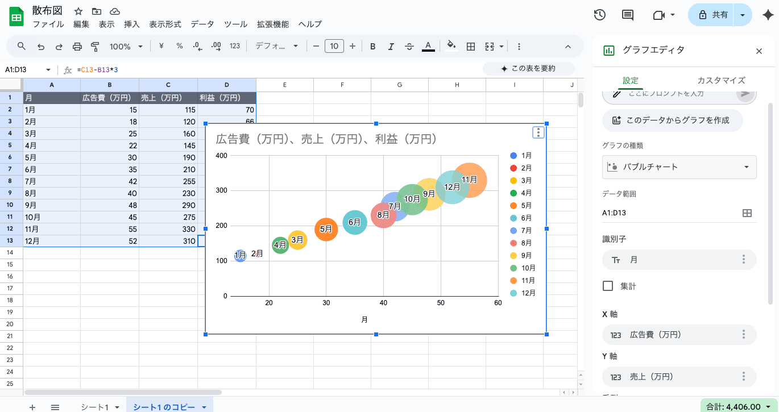Image resolution: width=779 pixels, height=412 pixels.
Task: Click the この表を要約 button
Action: point(528,69)
